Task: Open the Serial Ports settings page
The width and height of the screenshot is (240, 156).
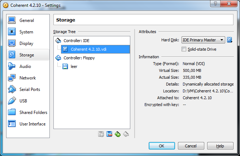Action: 30,90
